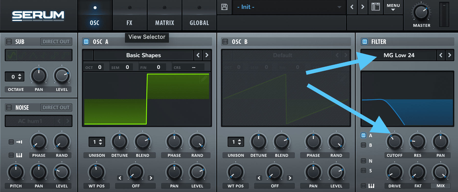
Task: Open the MG Low 24 filter type menu
Action: coord(399,55)
